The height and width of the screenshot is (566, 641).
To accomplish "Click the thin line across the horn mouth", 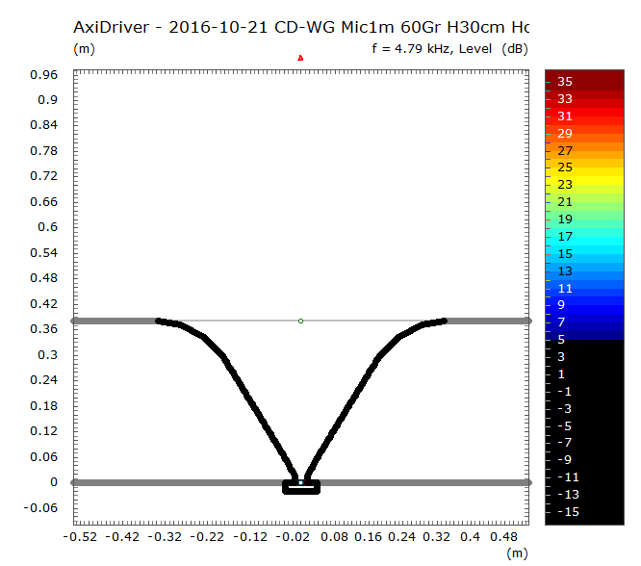I will click(250, 321).
